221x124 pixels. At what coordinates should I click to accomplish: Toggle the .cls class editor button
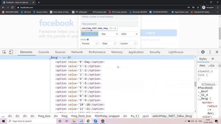pyautogui.click(x=211, y=65)
